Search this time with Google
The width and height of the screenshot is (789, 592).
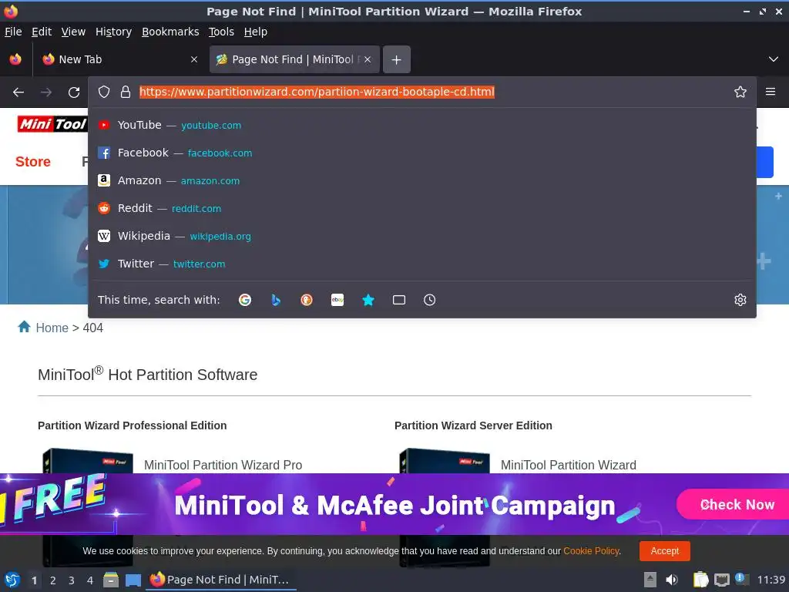pos(245,300)
